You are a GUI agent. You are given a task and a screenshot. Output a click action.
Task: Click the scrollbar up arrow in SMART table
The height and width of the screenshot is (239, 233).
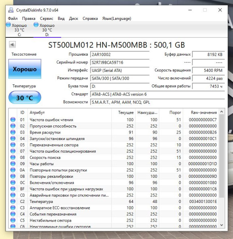coord(222,112)
